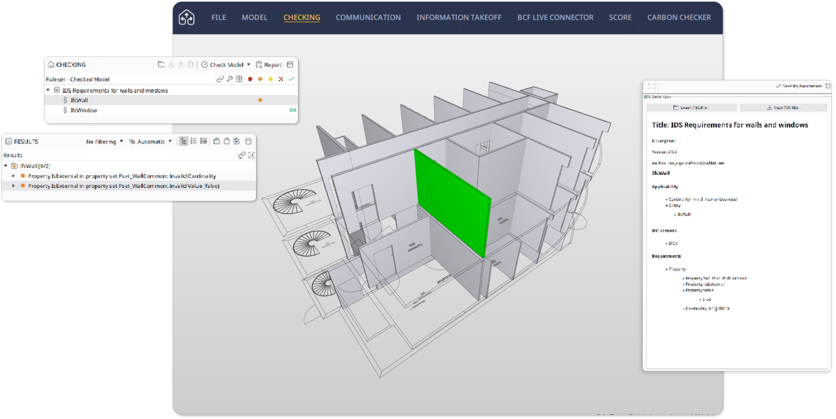This screenshot has height=419, width=836.
Task: Open the No Filtering dropdown
Action: pos(105,141)
